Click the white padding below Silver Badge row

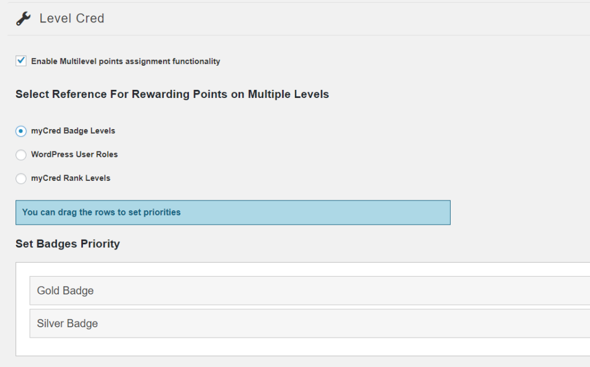(288, 347)
